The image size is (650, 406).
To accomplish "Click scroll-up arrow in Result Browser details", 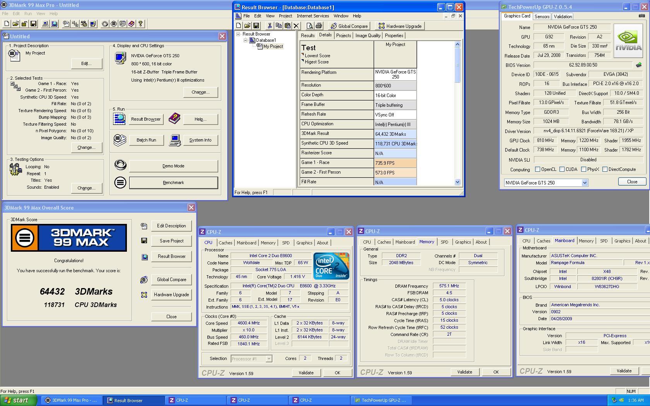I will (457, 44).
